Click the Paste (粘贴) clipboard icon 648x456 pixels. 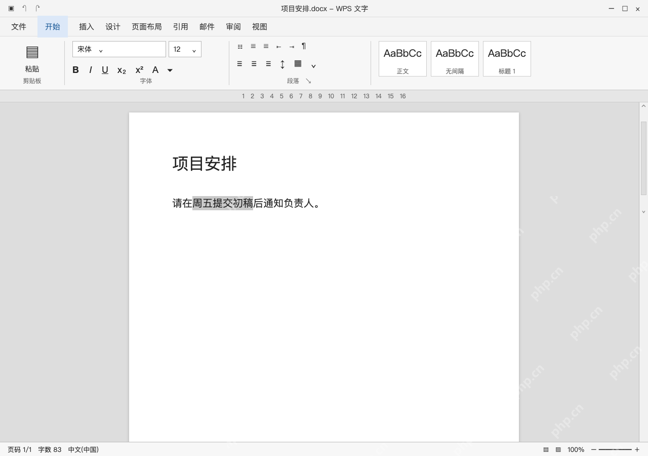point(32,52)
